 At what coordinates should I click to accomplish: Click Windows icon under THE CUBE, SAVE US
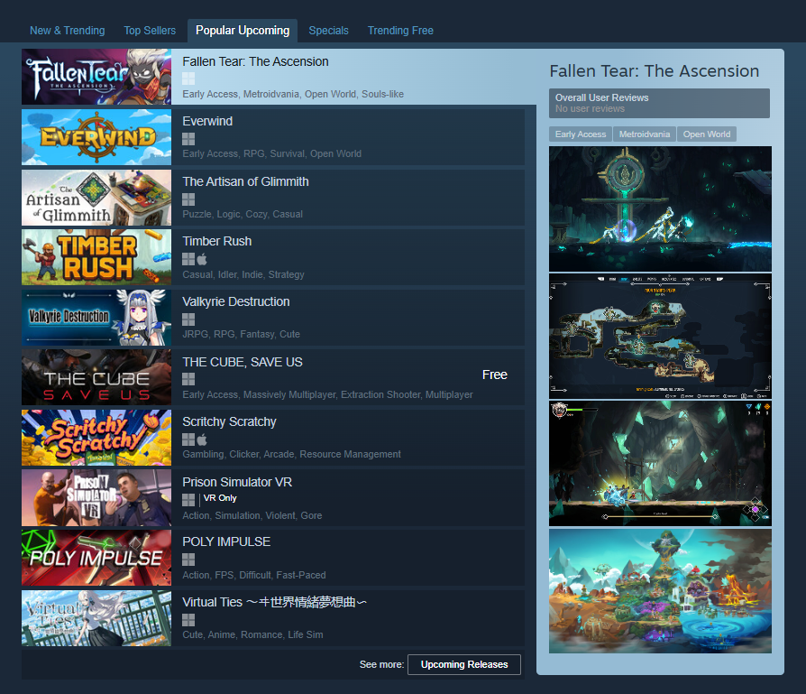pyautogui.click(x=188, y=379)
